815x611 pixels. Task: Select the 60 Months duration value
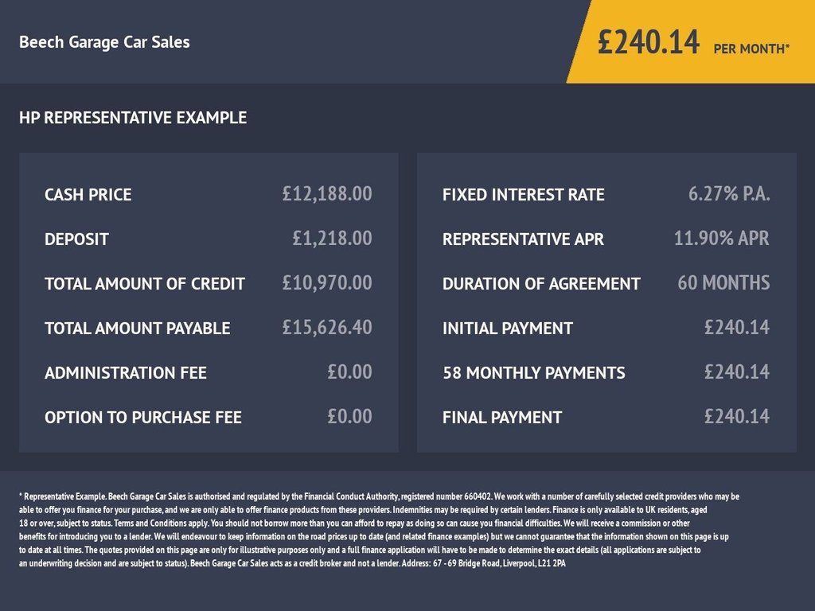[x=723, y=282]
